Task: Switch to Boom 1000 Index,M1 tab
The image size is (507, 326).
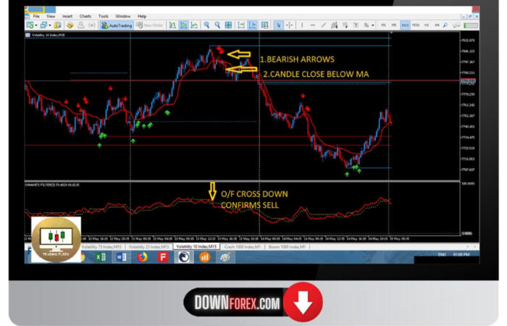Action: point(287,247)
